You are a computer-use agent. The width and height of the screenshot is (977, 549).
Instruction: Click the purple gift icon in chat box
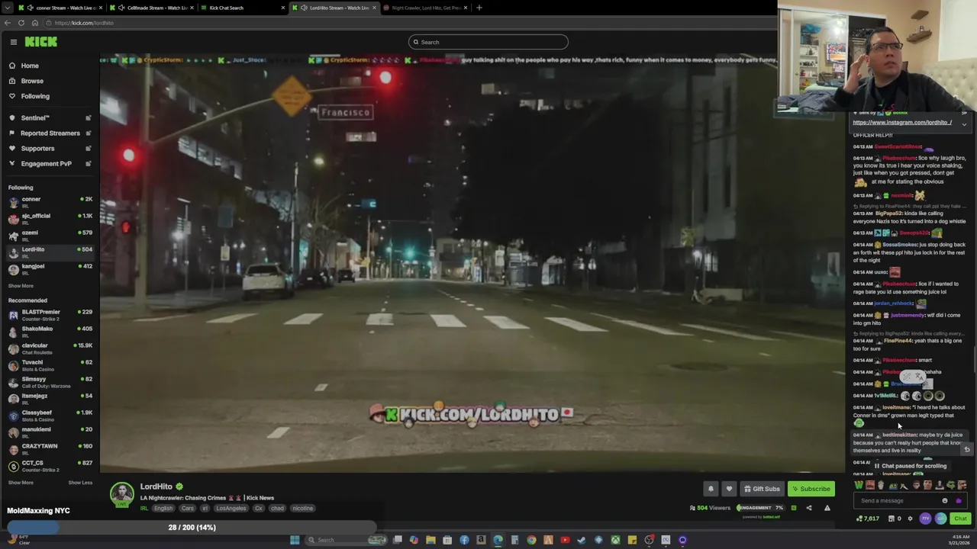pyautogui.click(x=959, y=501)
